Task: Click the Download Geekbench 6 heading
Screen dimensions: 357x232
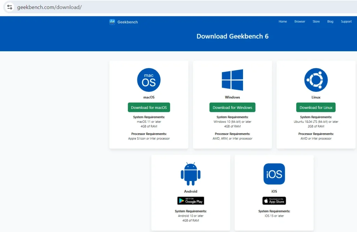Action: click(x=232, y=36)
